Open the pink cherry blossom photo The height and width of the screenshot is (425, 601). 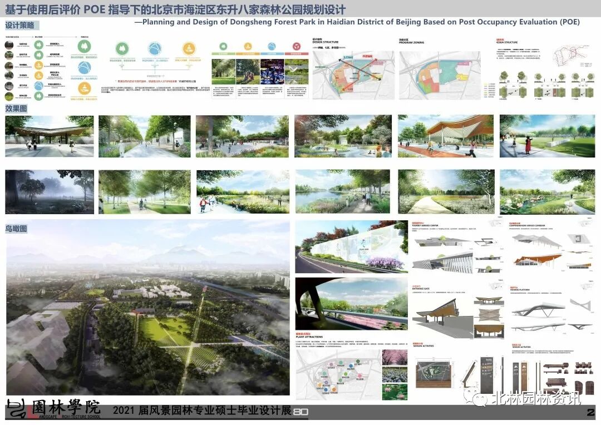click(x=395, y=357)
